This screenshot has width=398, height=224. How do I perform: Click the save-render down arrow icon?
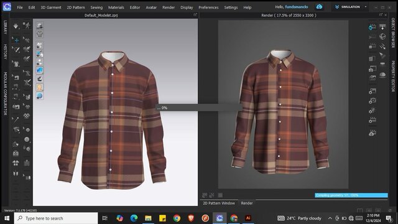click(383, 27)
